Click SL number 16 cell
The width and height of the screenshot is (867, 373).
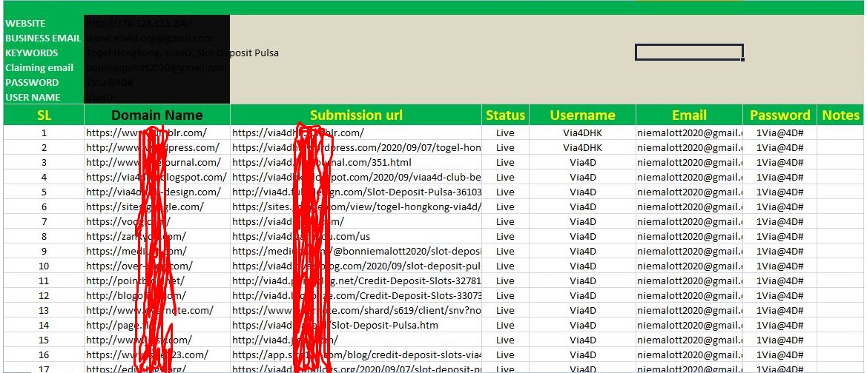pos(44,354)
